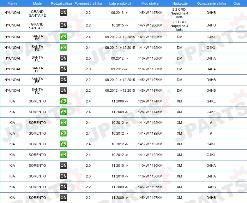The height and width of the screenshot is (203, 247).
Task: Click petrol icon in upper Sorento '#' engine row
Action: click(63, 123)
